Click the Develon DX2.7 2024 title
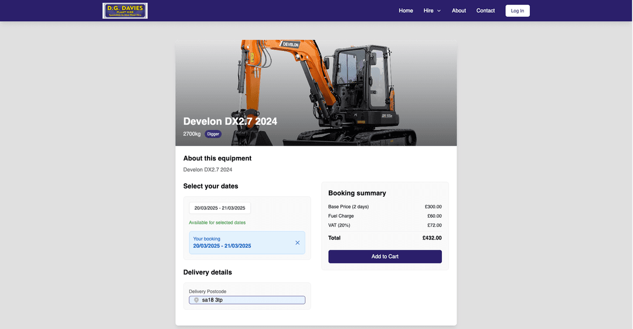Image resolution: width=633 pixels, height=329 pixels. tap(230, 121)
